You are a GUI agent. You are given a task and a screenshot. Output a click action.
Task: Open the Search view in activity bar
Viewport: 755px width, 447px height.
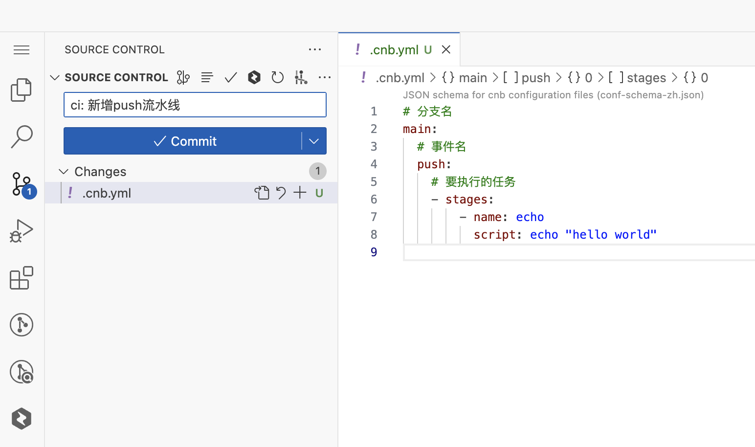coord(22,136)
